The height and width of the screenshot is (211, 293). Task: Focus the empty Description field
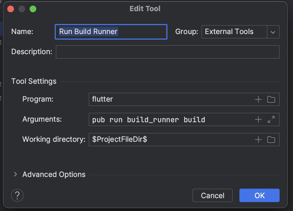[167, 52]
